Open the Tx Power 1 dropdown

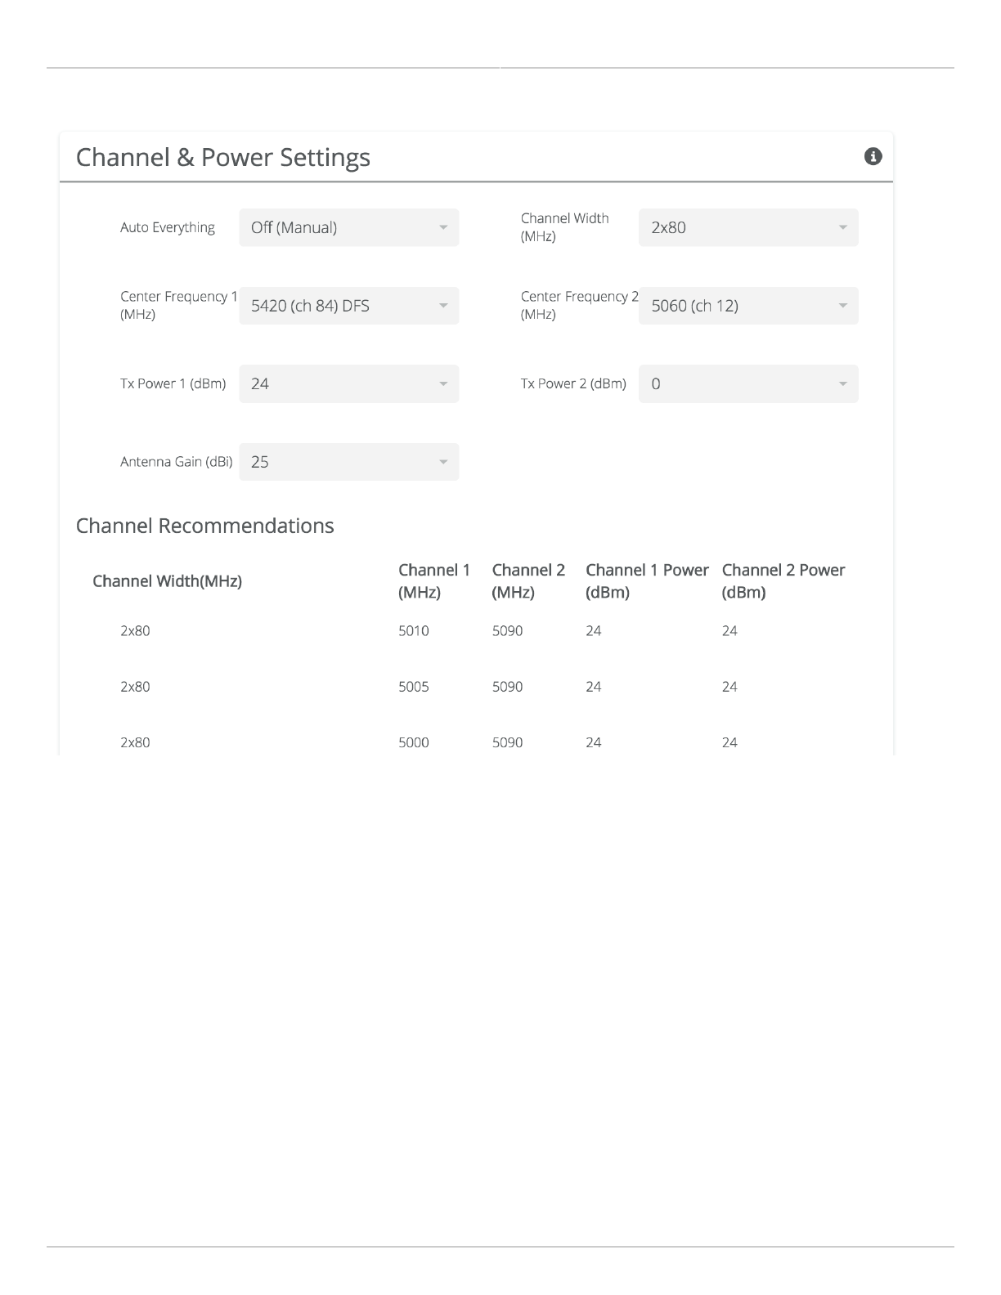click(x=348, y=383)
